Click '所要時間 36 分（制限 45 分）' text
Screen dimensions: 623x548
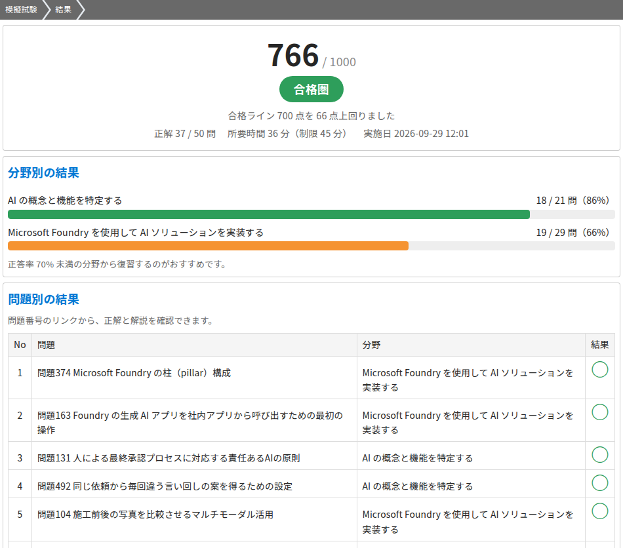(289, 134)
